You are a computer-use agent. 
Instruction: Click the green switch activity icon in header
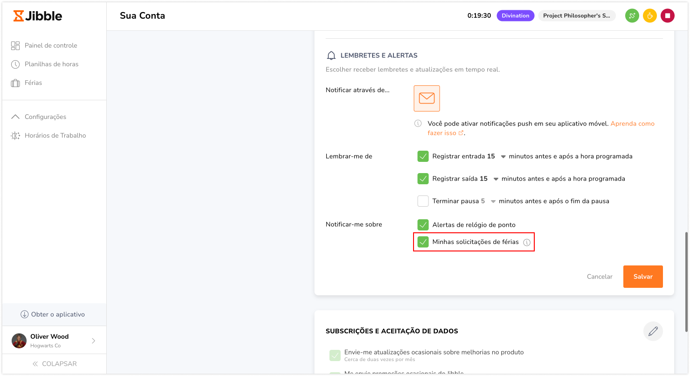tap(632, 16)
